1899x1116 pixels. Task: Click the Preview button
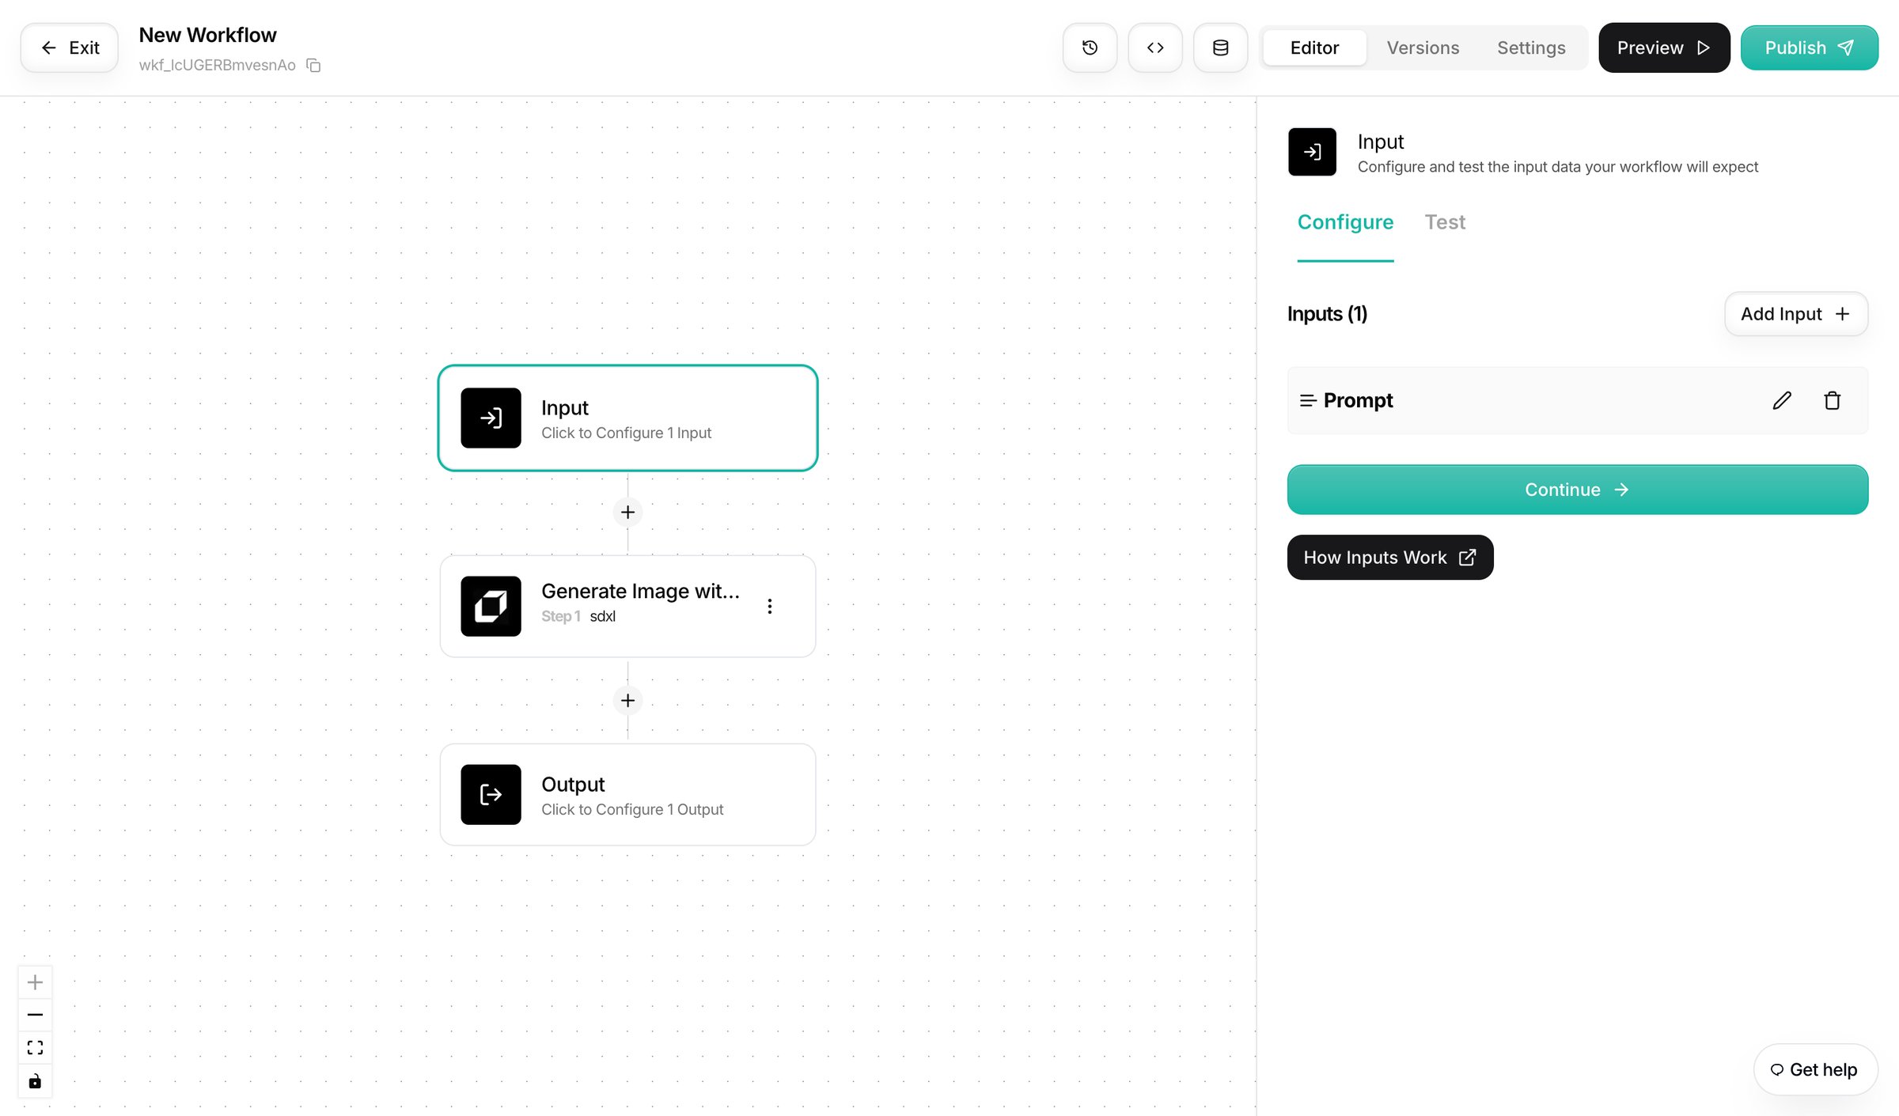[1664, 47]
